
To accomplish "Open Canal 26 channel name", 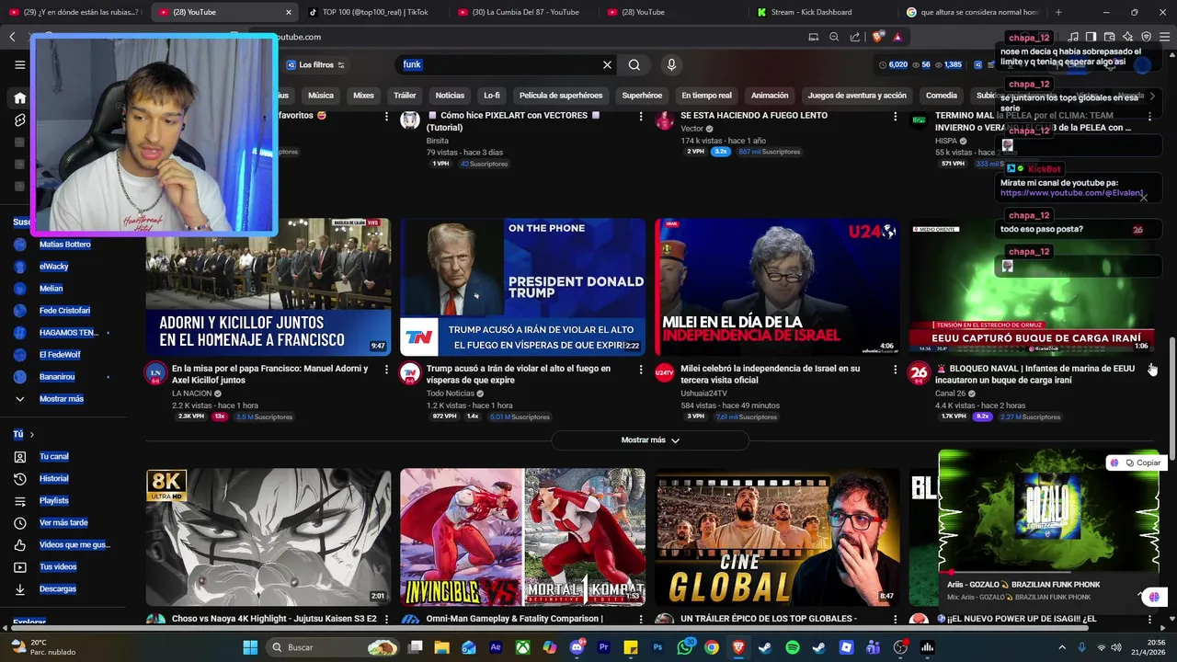I will point(950,394).
